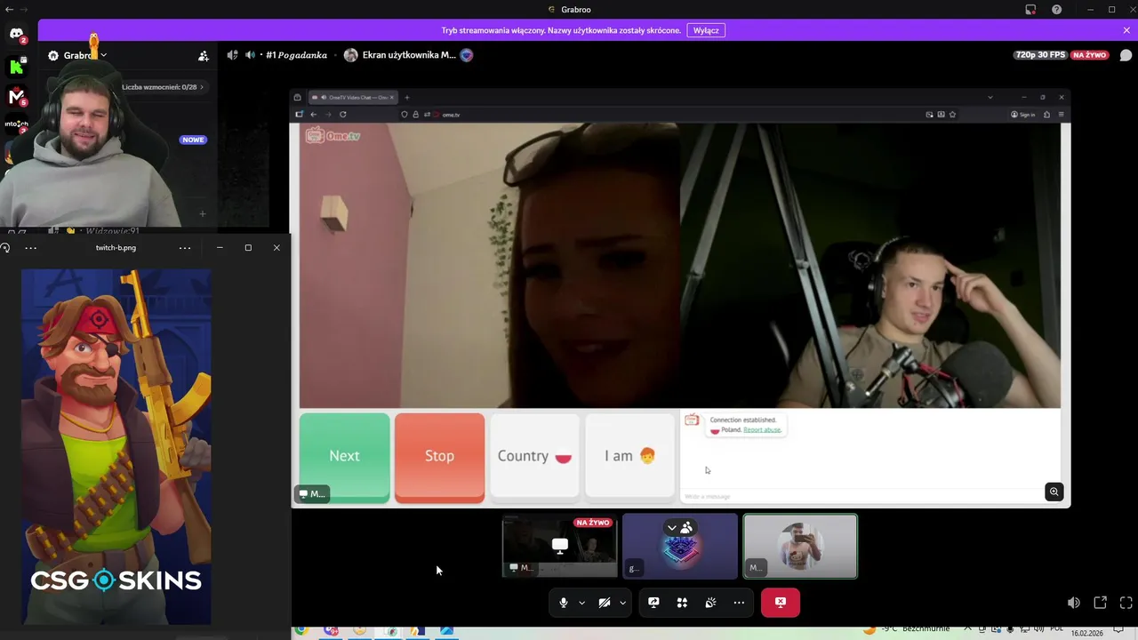1138x640 pixels.
Task: Open a new tab in shared browser
Action: click(x=407, y=98)
